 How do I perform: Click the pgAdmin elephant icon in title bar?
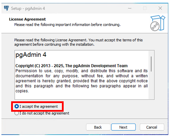(x=6, y=8)
